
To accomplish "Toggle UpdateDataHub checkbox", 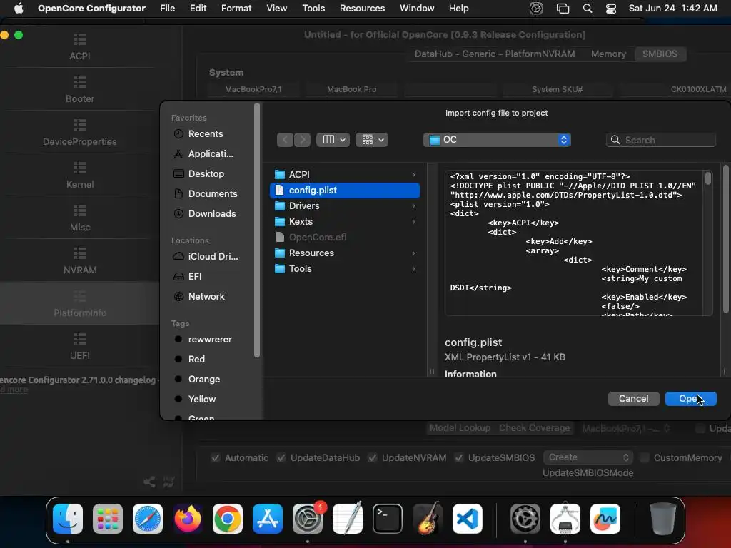I will [281, 458].
